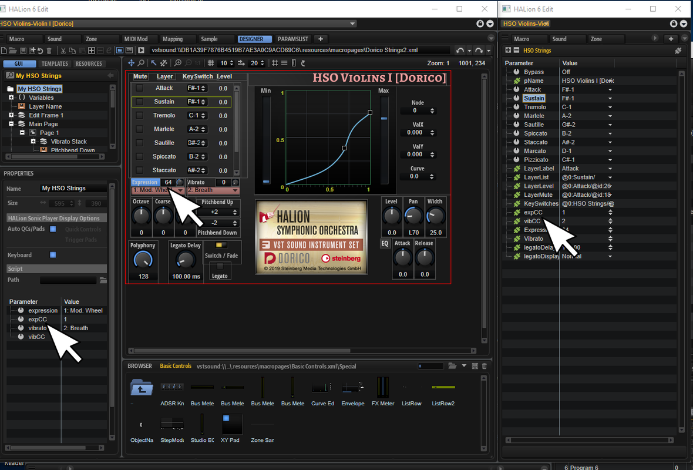Screen dimensions: 693x470
Task: Mute the Spiccato layer checkbox
Action: click(x=140, y=156)
